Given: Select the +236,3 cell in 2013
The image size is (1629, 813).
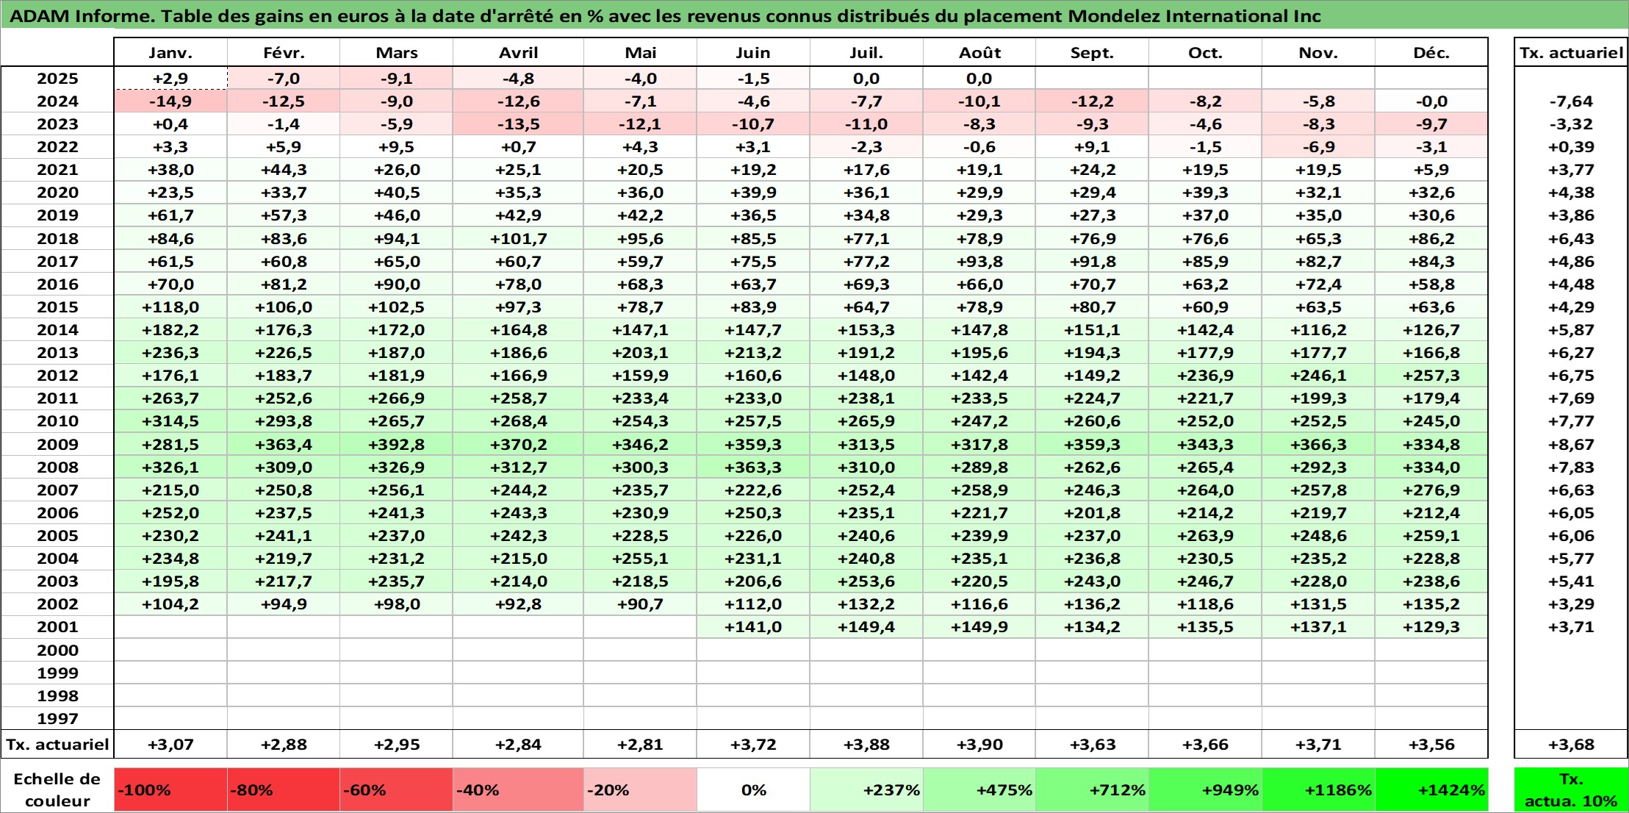Looking at the screenshot, I should pyautogui.click(x=170, y=353).
